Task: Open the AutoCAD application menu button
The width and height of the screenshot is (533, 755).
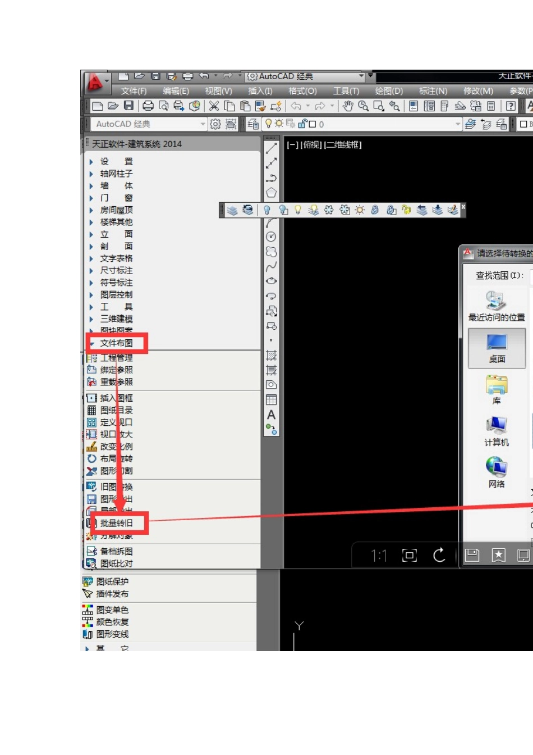Action: [97, 83]
